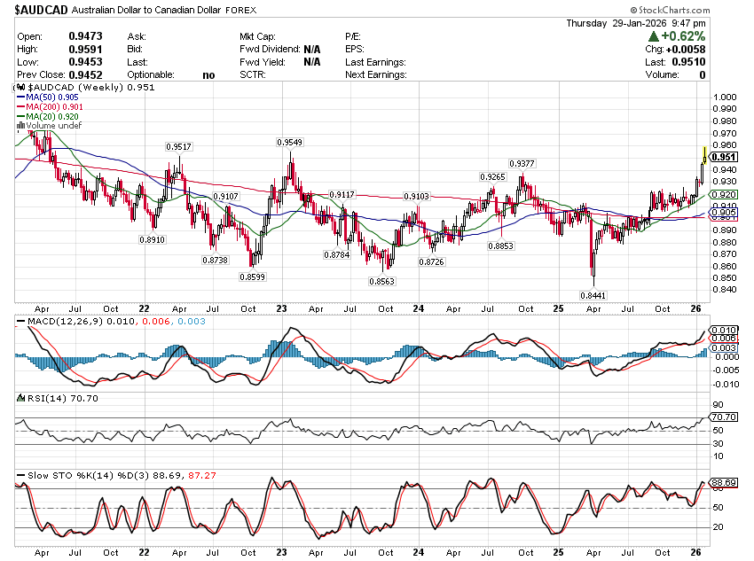Screen dimensions: 754x561
Task: Click the 0.951 last price tag on axis
Action: pos(724,157)
